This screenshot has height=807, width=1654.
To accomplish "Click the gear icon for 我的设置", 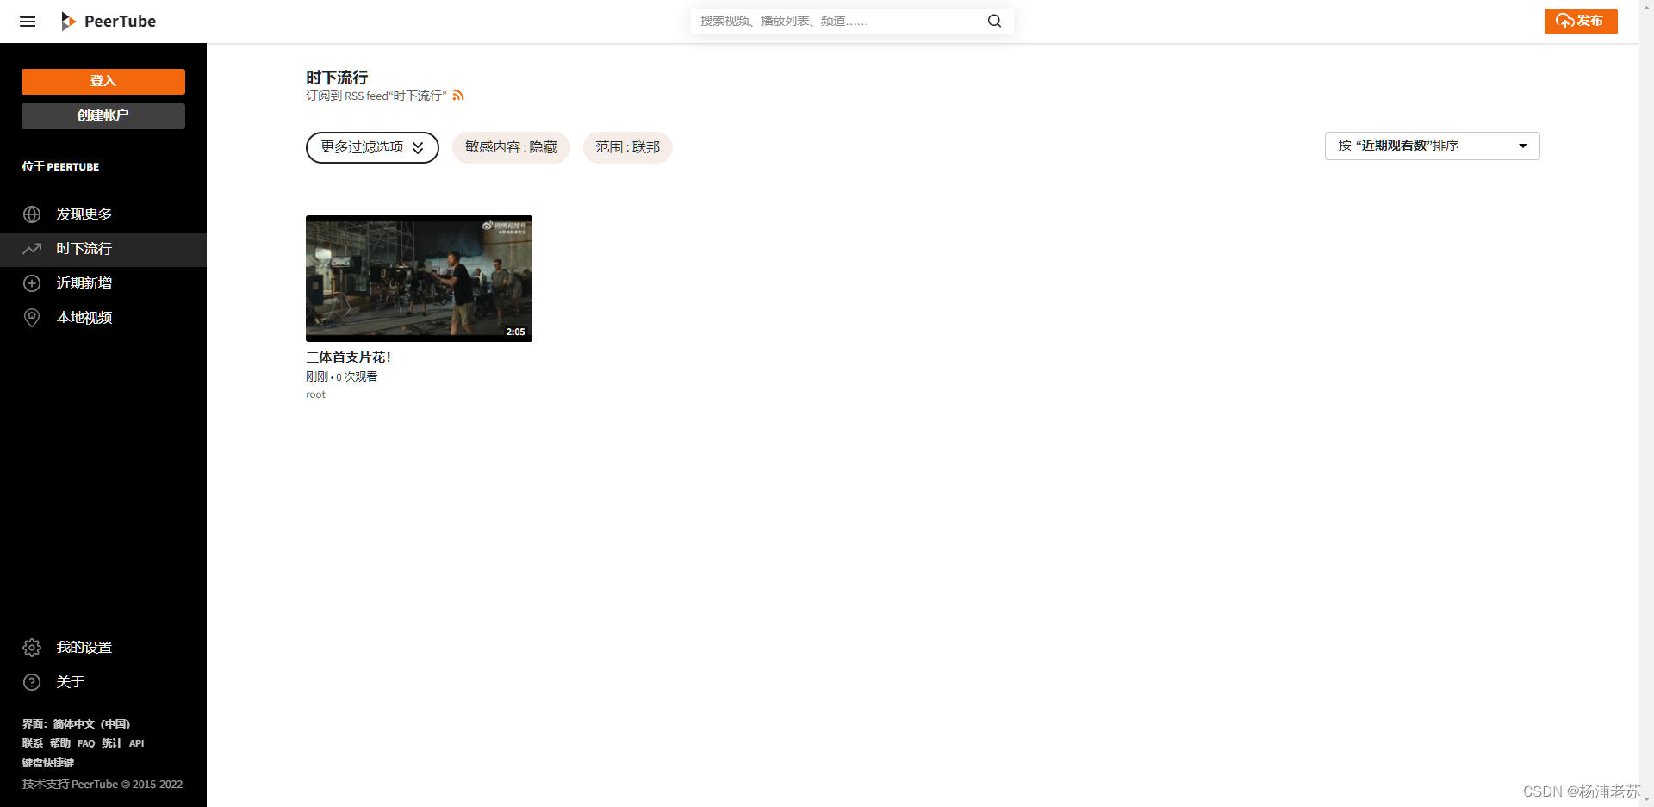I will click(32, 648).
